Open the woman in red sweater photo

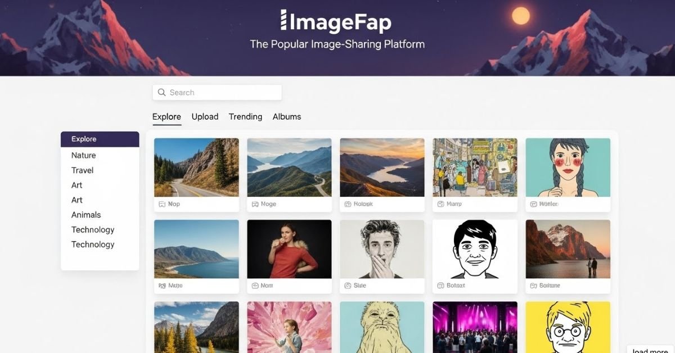289,249
